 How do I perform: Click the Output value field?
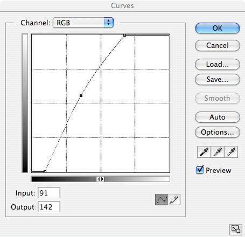pyautogui.click(x=49, y=207)
